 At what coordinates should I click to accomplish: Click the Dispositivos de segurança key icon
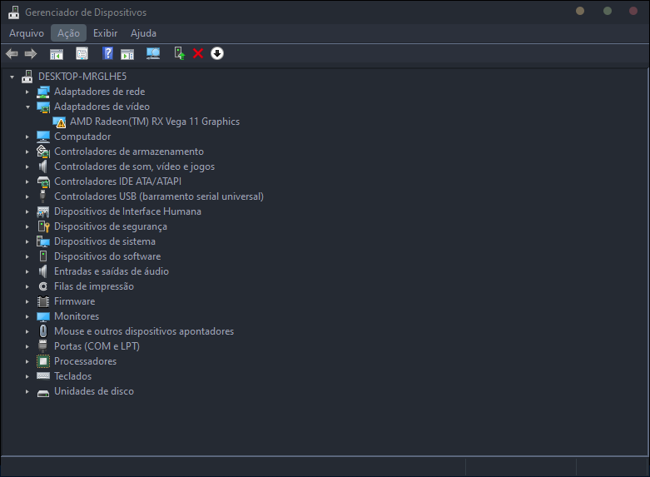click(43, 226)
